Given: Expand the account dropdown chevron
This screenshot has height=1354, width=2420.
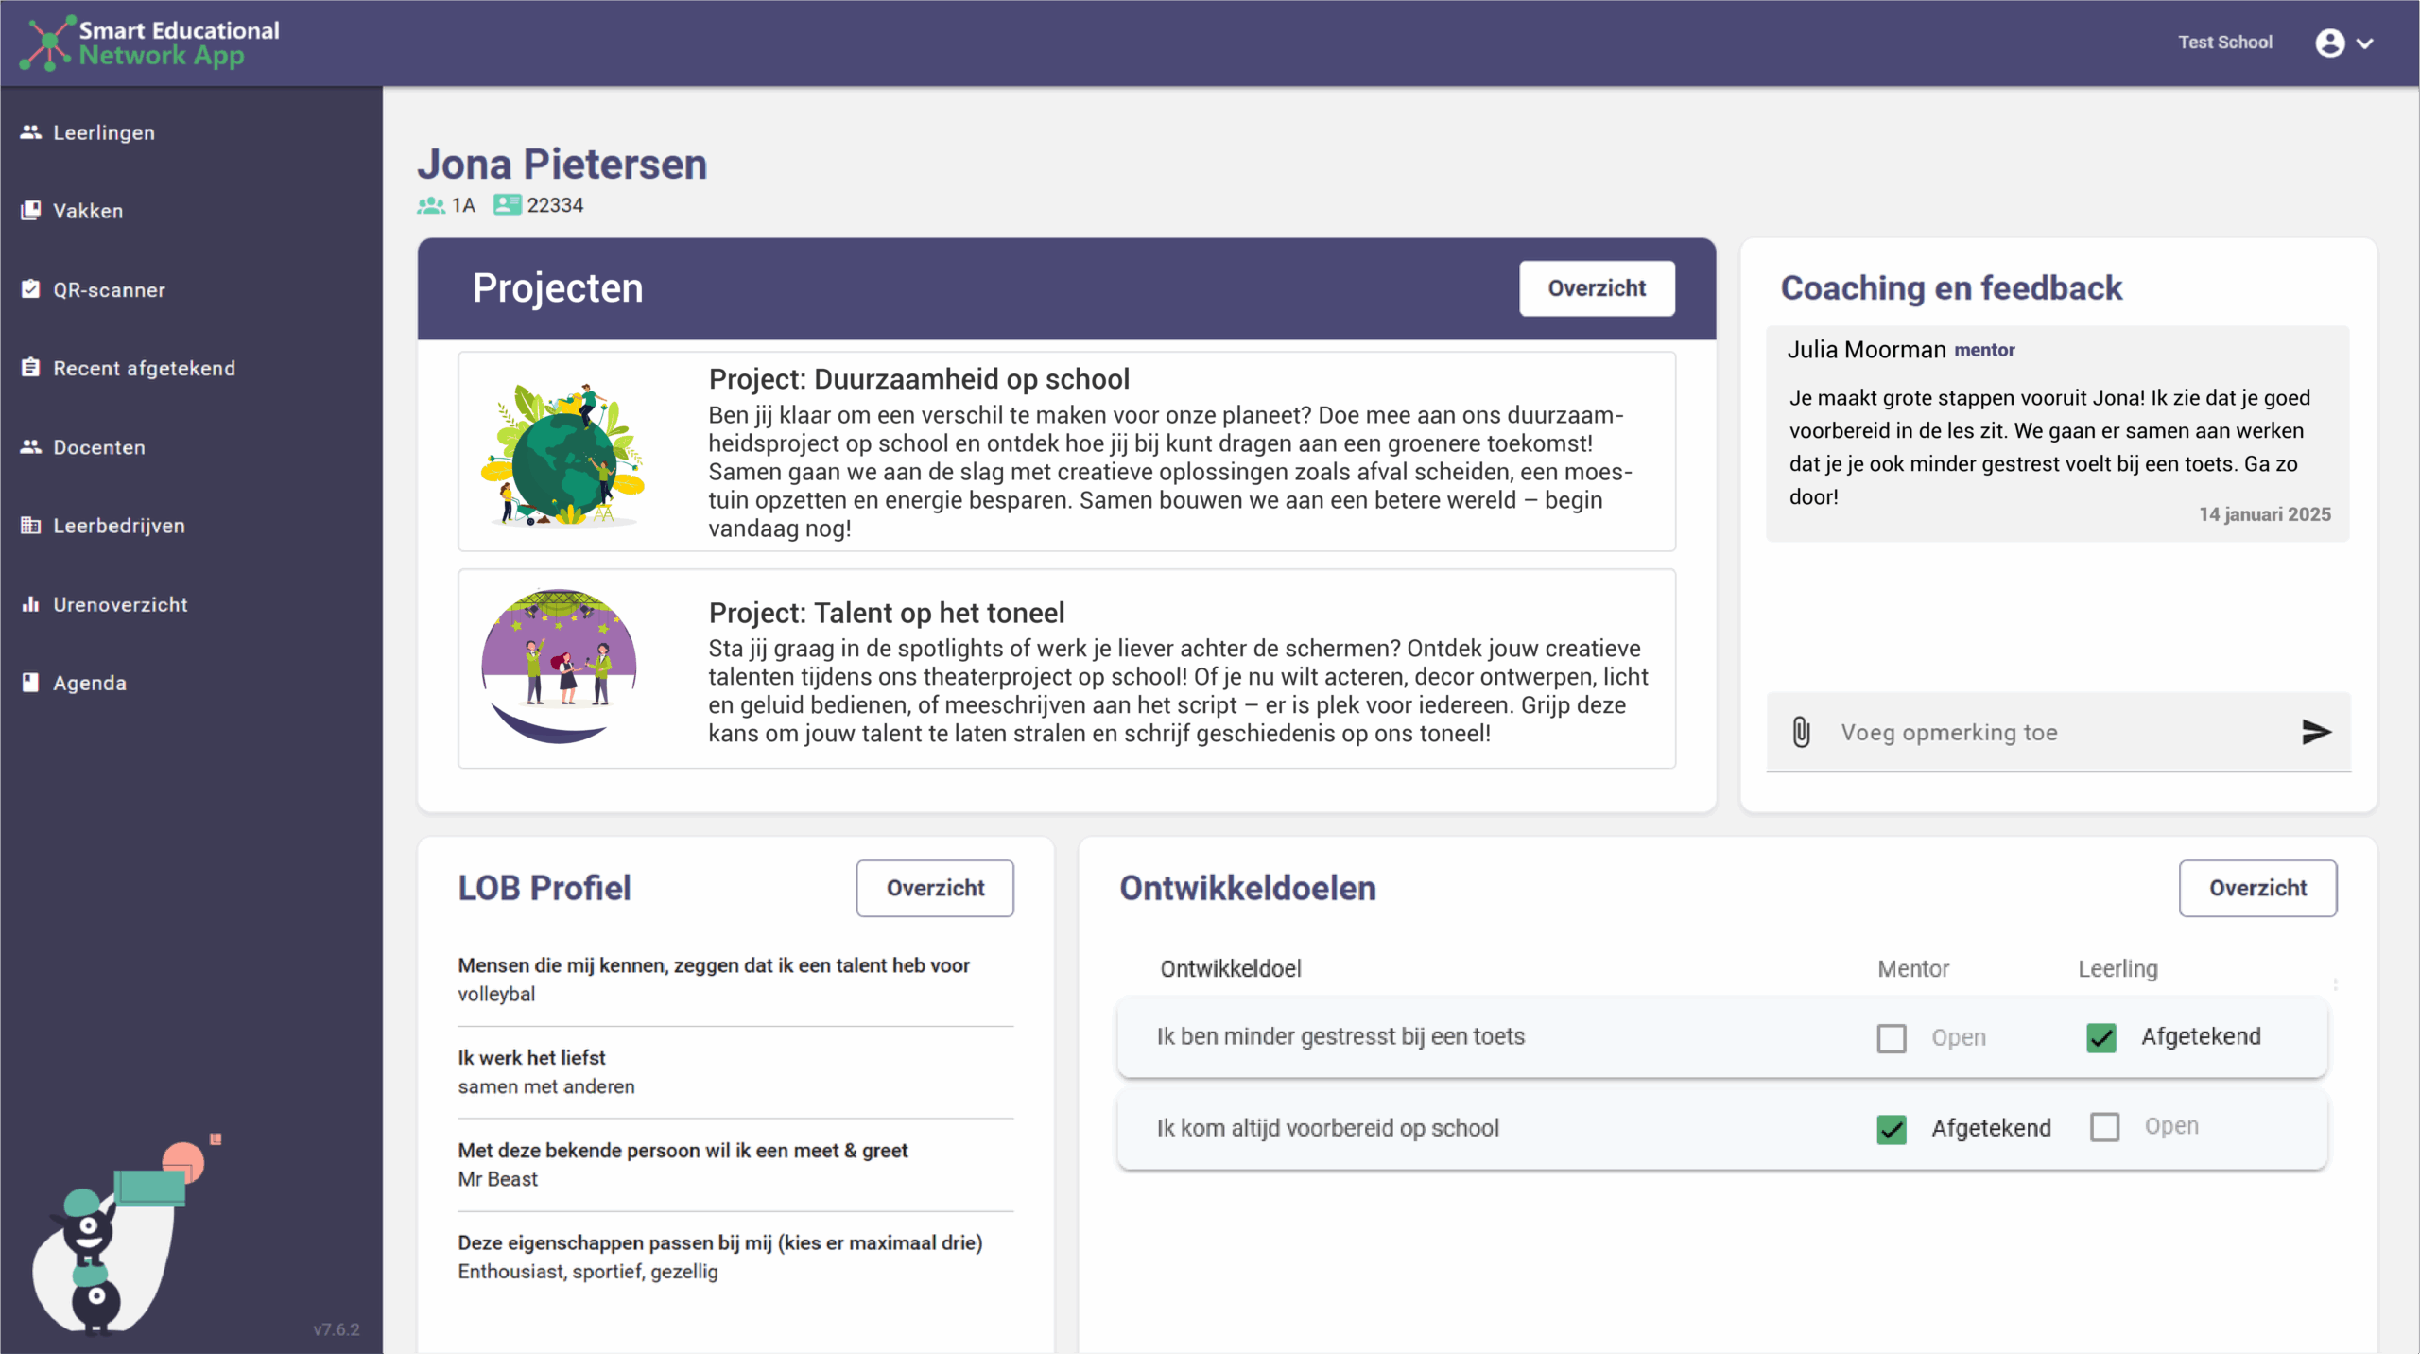Looking at the screenshot, I should click(2365, 43).
